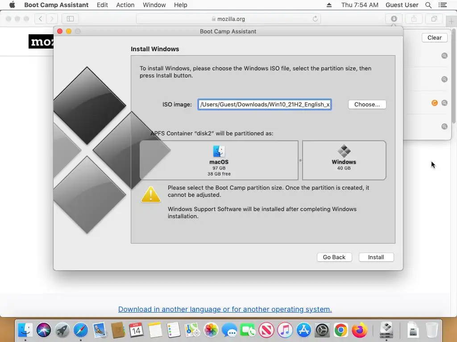Click the mozilla.org address bar in Safari

tap(228, 19)
